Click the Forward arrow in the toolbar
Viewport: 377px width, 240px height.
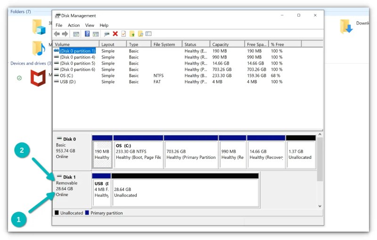pos(65,34)
